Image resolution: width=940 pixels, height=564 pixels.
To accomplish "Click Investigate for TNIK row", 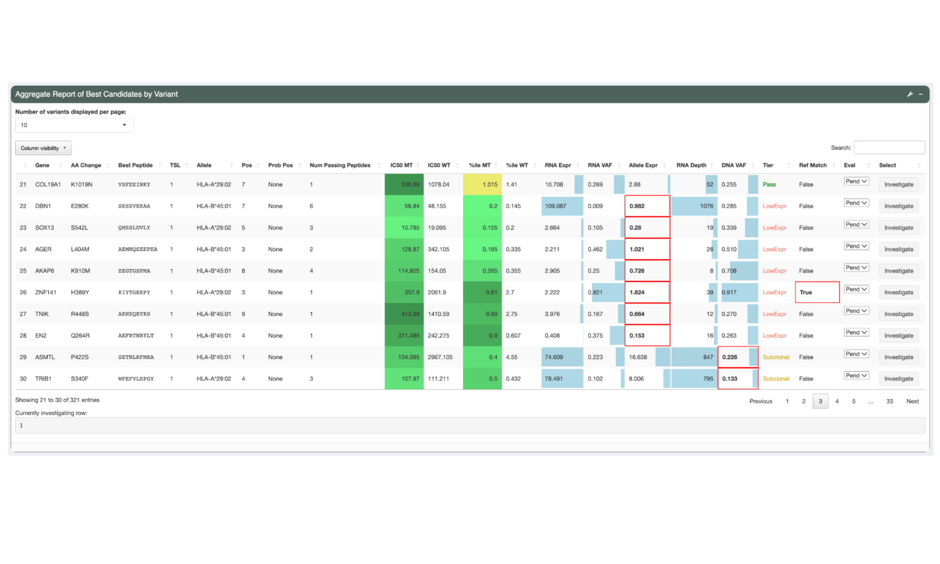I will pos(899,314).
